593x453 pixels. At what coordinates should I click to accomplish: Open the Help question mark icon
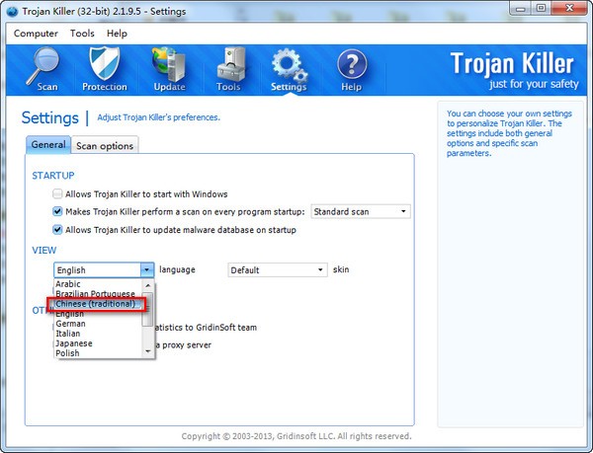[351, 69]
